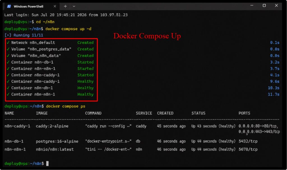Click the 'Last login' line text

coord(66,15)
